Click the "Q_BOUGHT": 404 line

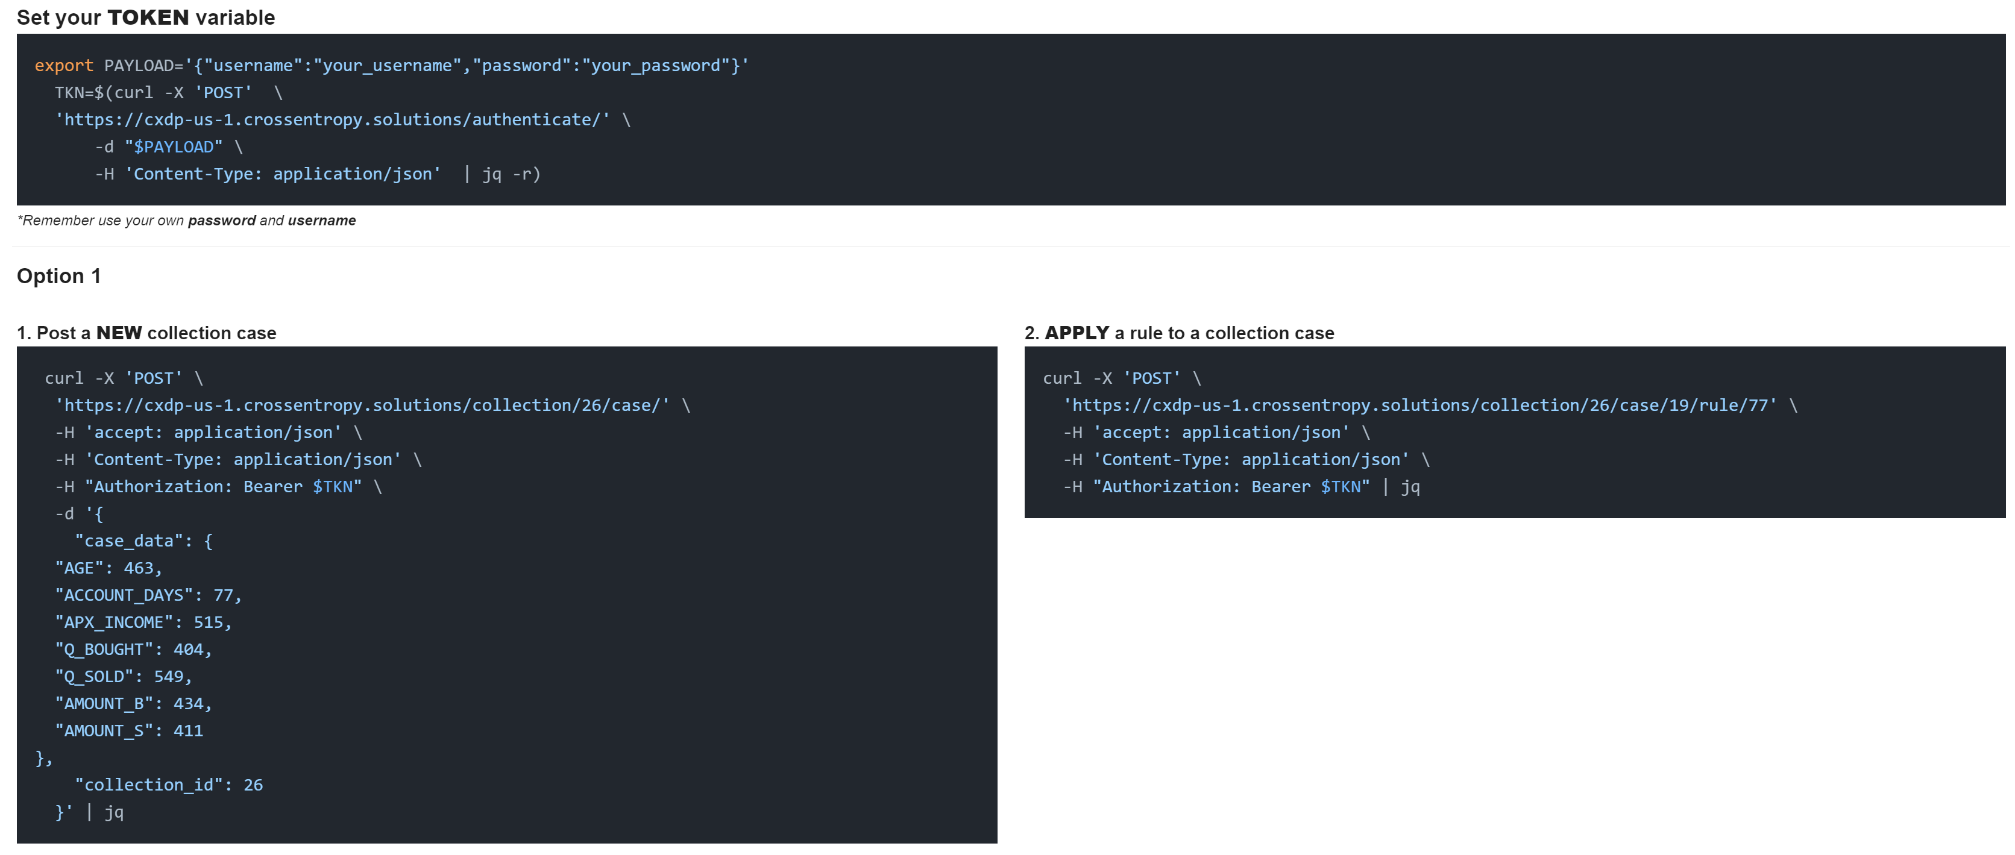(x=133, y=650)
